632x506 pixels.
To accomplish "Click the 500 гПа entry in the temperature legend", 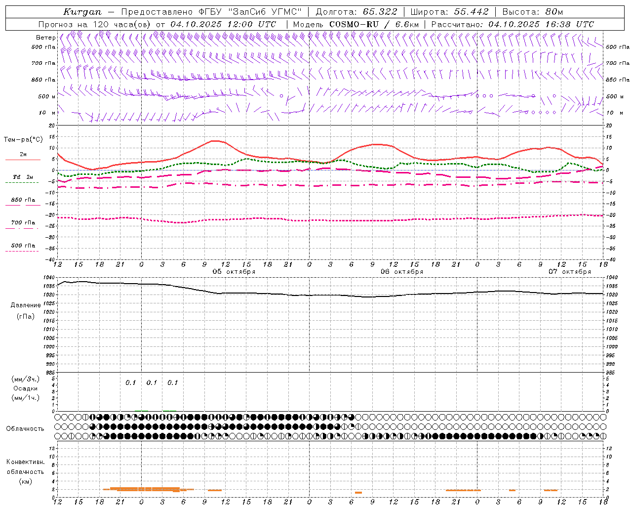I will (x=23, y=246).
